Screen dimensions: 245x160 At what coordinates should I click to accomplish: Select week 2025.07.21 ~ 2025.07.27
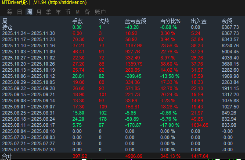(29, 143)
